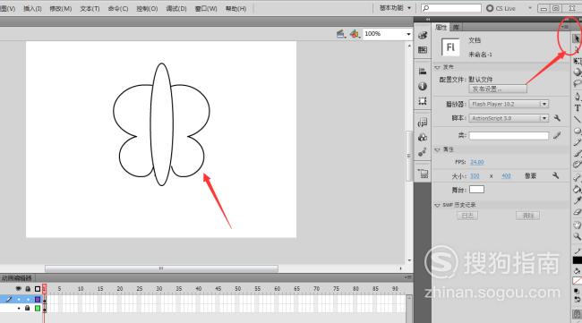Open the Transform panel from dock
Screen dimensions: 582x323
[x=423, y=101]
